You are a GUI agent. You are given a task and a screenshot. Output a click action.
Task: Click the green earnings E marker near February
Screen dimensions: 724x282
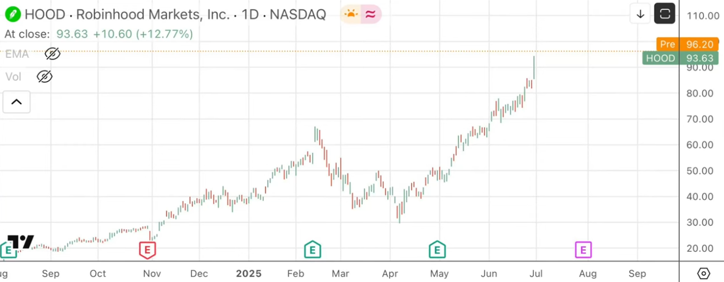coord(312,250)
